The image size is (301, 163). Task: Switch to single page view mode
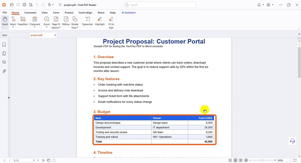coord(230,160)
